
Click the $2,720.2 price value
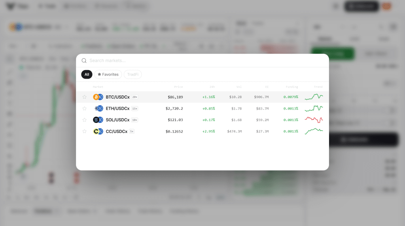174,108
